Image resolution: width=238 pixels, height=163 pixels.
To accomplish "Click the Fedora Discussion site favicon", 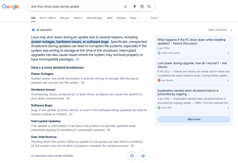I will (x=159, y=53).
